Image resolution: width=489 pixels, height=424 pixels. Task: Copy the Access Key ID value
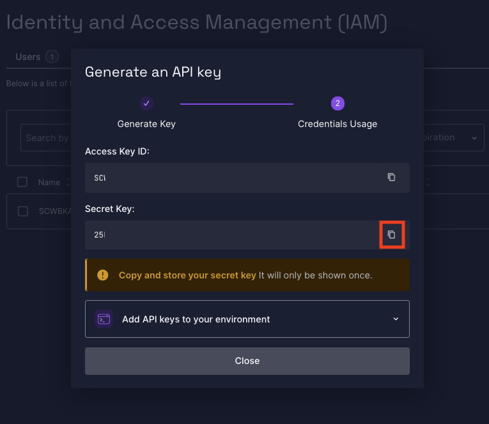click(x=391, y=177)
